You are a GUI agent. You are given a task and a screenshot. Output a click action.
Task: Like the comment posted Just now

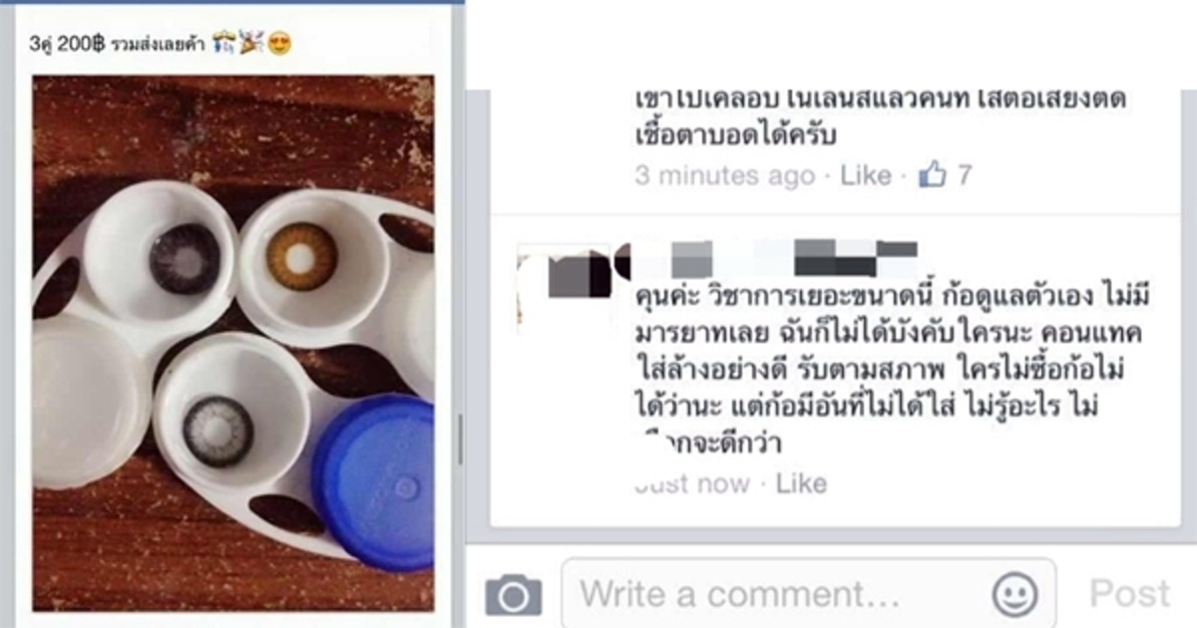pyautogui.click(x=801, y=484)
